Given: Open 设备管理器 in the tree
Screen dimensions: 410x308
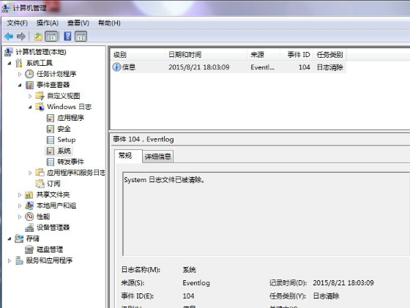Looking at the screenshot, I should coord(53,228).
